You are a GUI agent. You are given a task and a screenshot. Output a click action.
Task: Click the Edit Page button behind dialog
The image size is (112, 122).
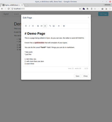[x=103, y=14]
